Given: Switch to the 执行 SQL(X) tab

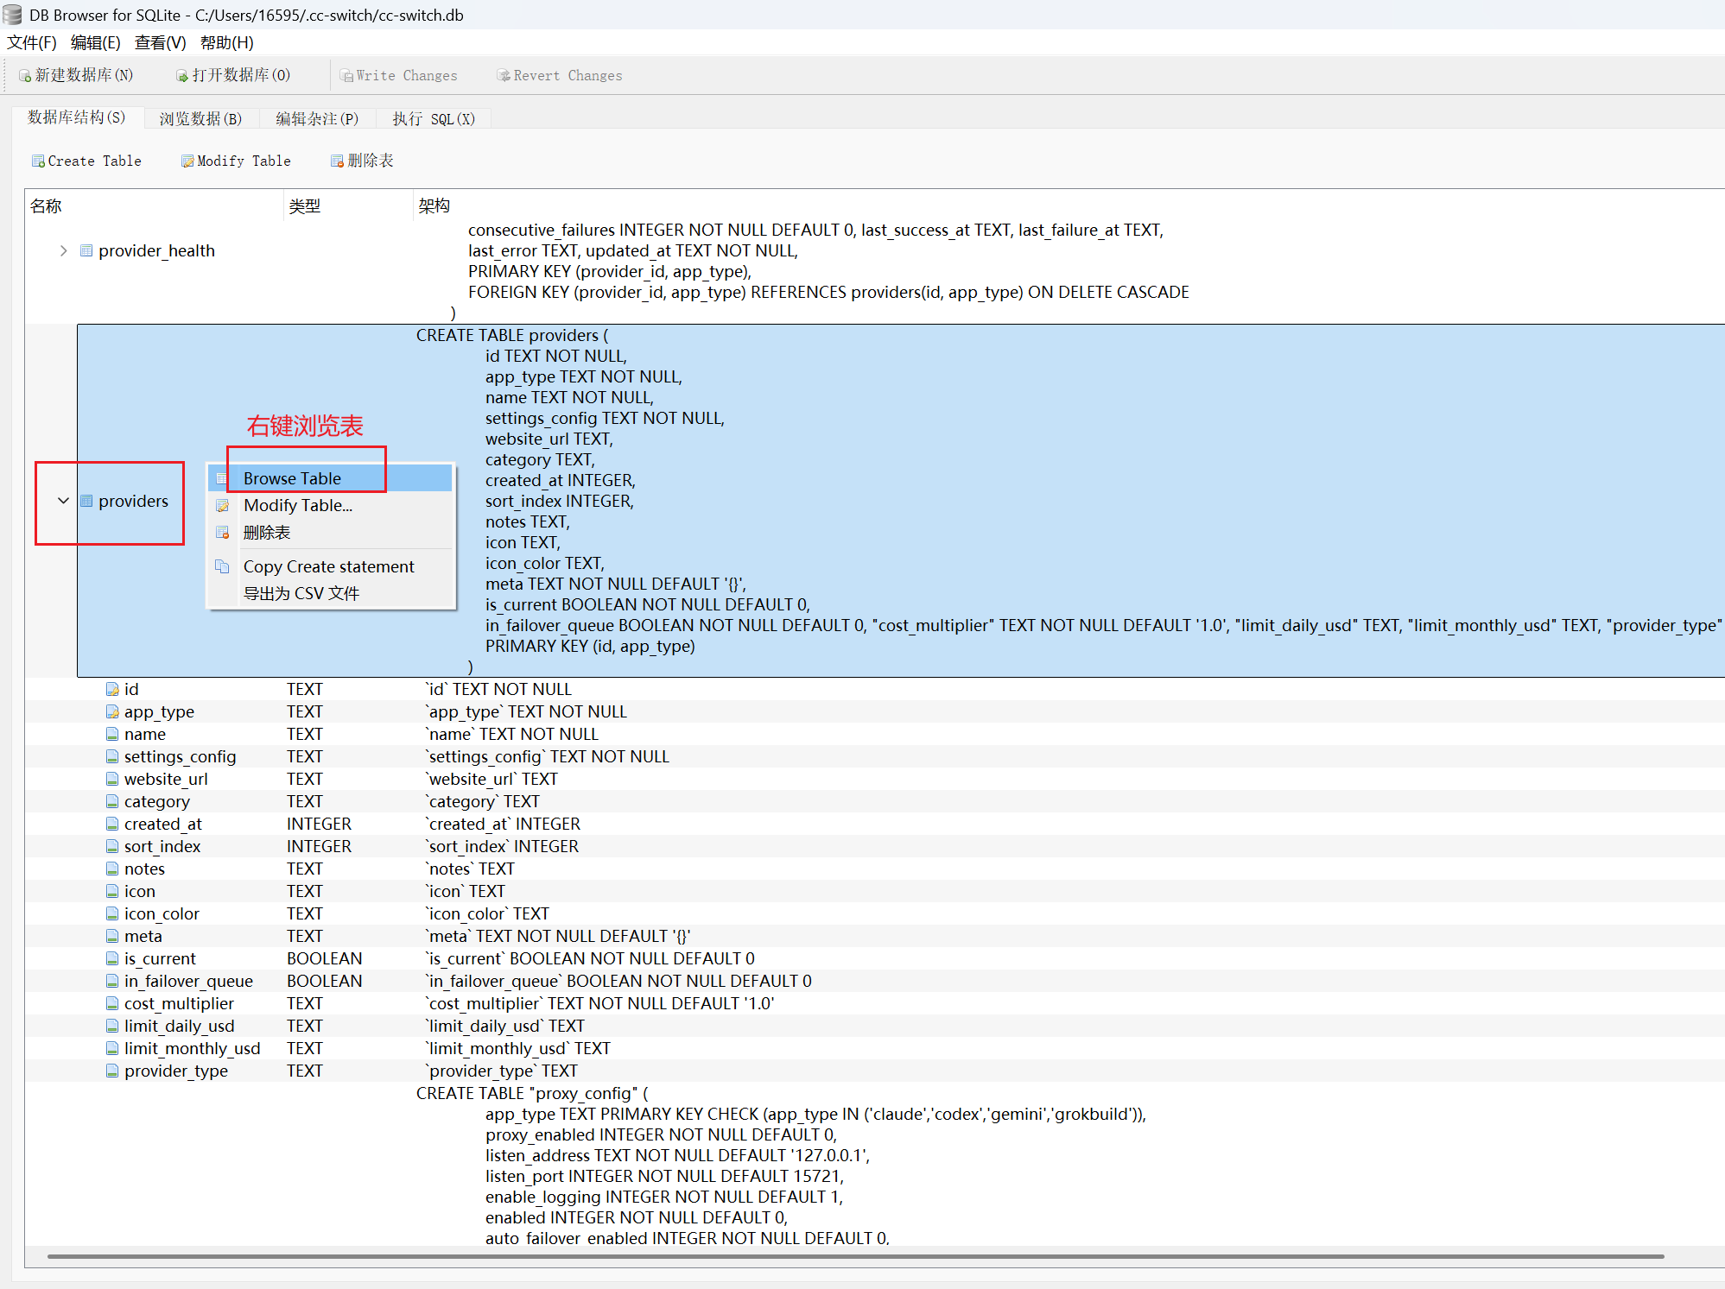Looking at the screenshot, I should coord(434,118).
